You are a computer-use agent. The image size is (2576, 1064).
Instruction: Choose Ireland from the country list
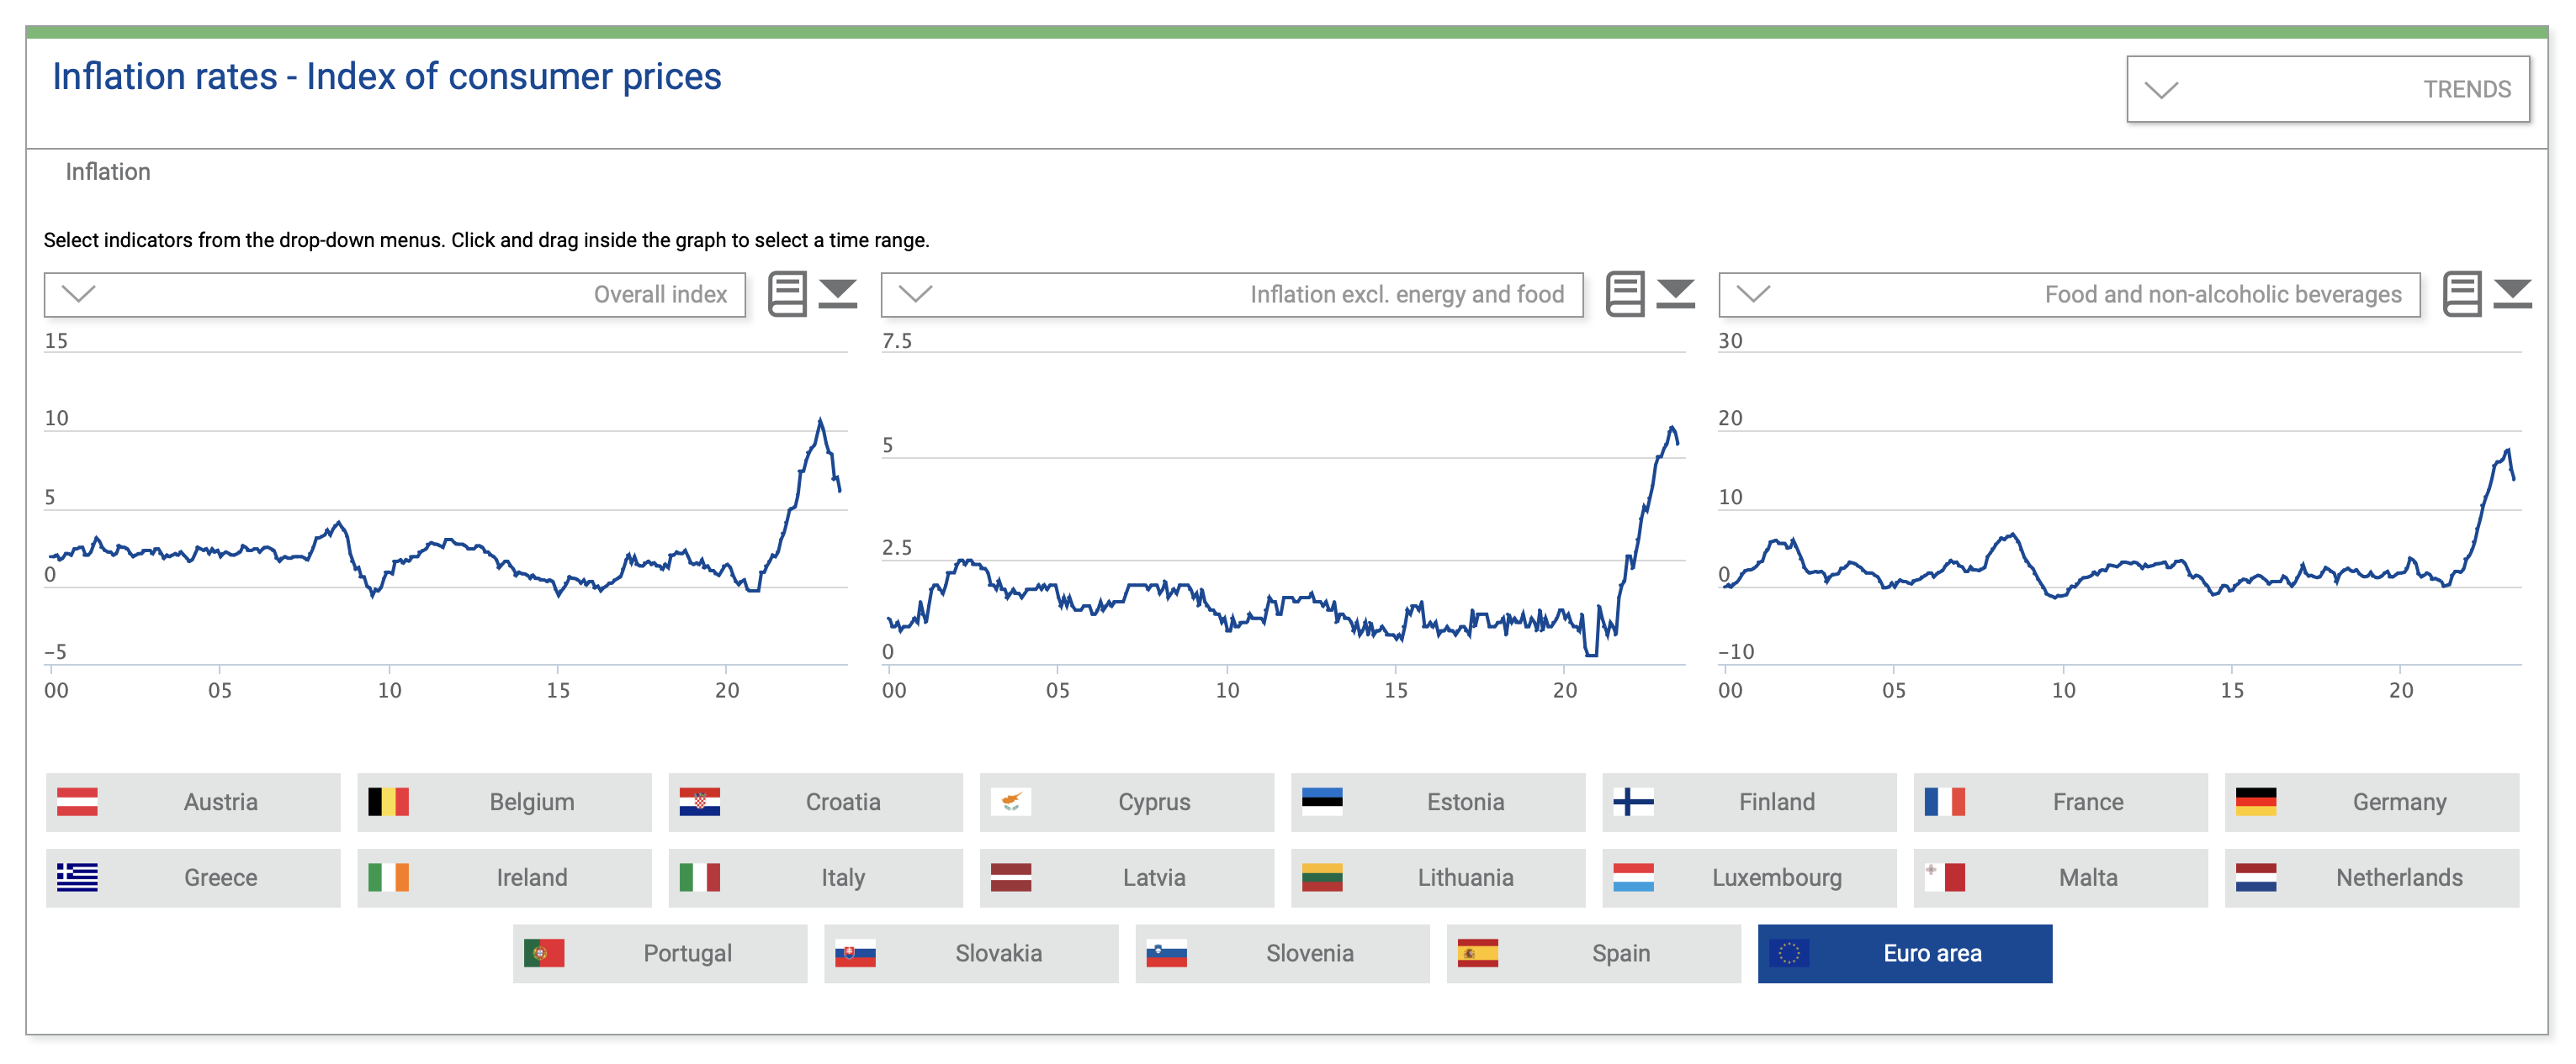coord(504,878)
